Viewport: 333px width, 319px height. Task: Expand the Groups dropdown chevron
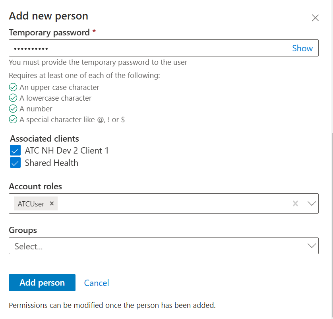(x=312, y=246)
